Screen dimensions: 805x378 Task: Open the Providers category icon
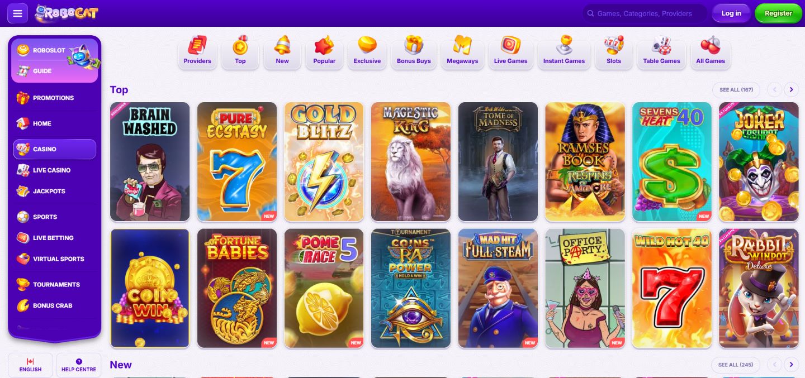coord(197,46)
